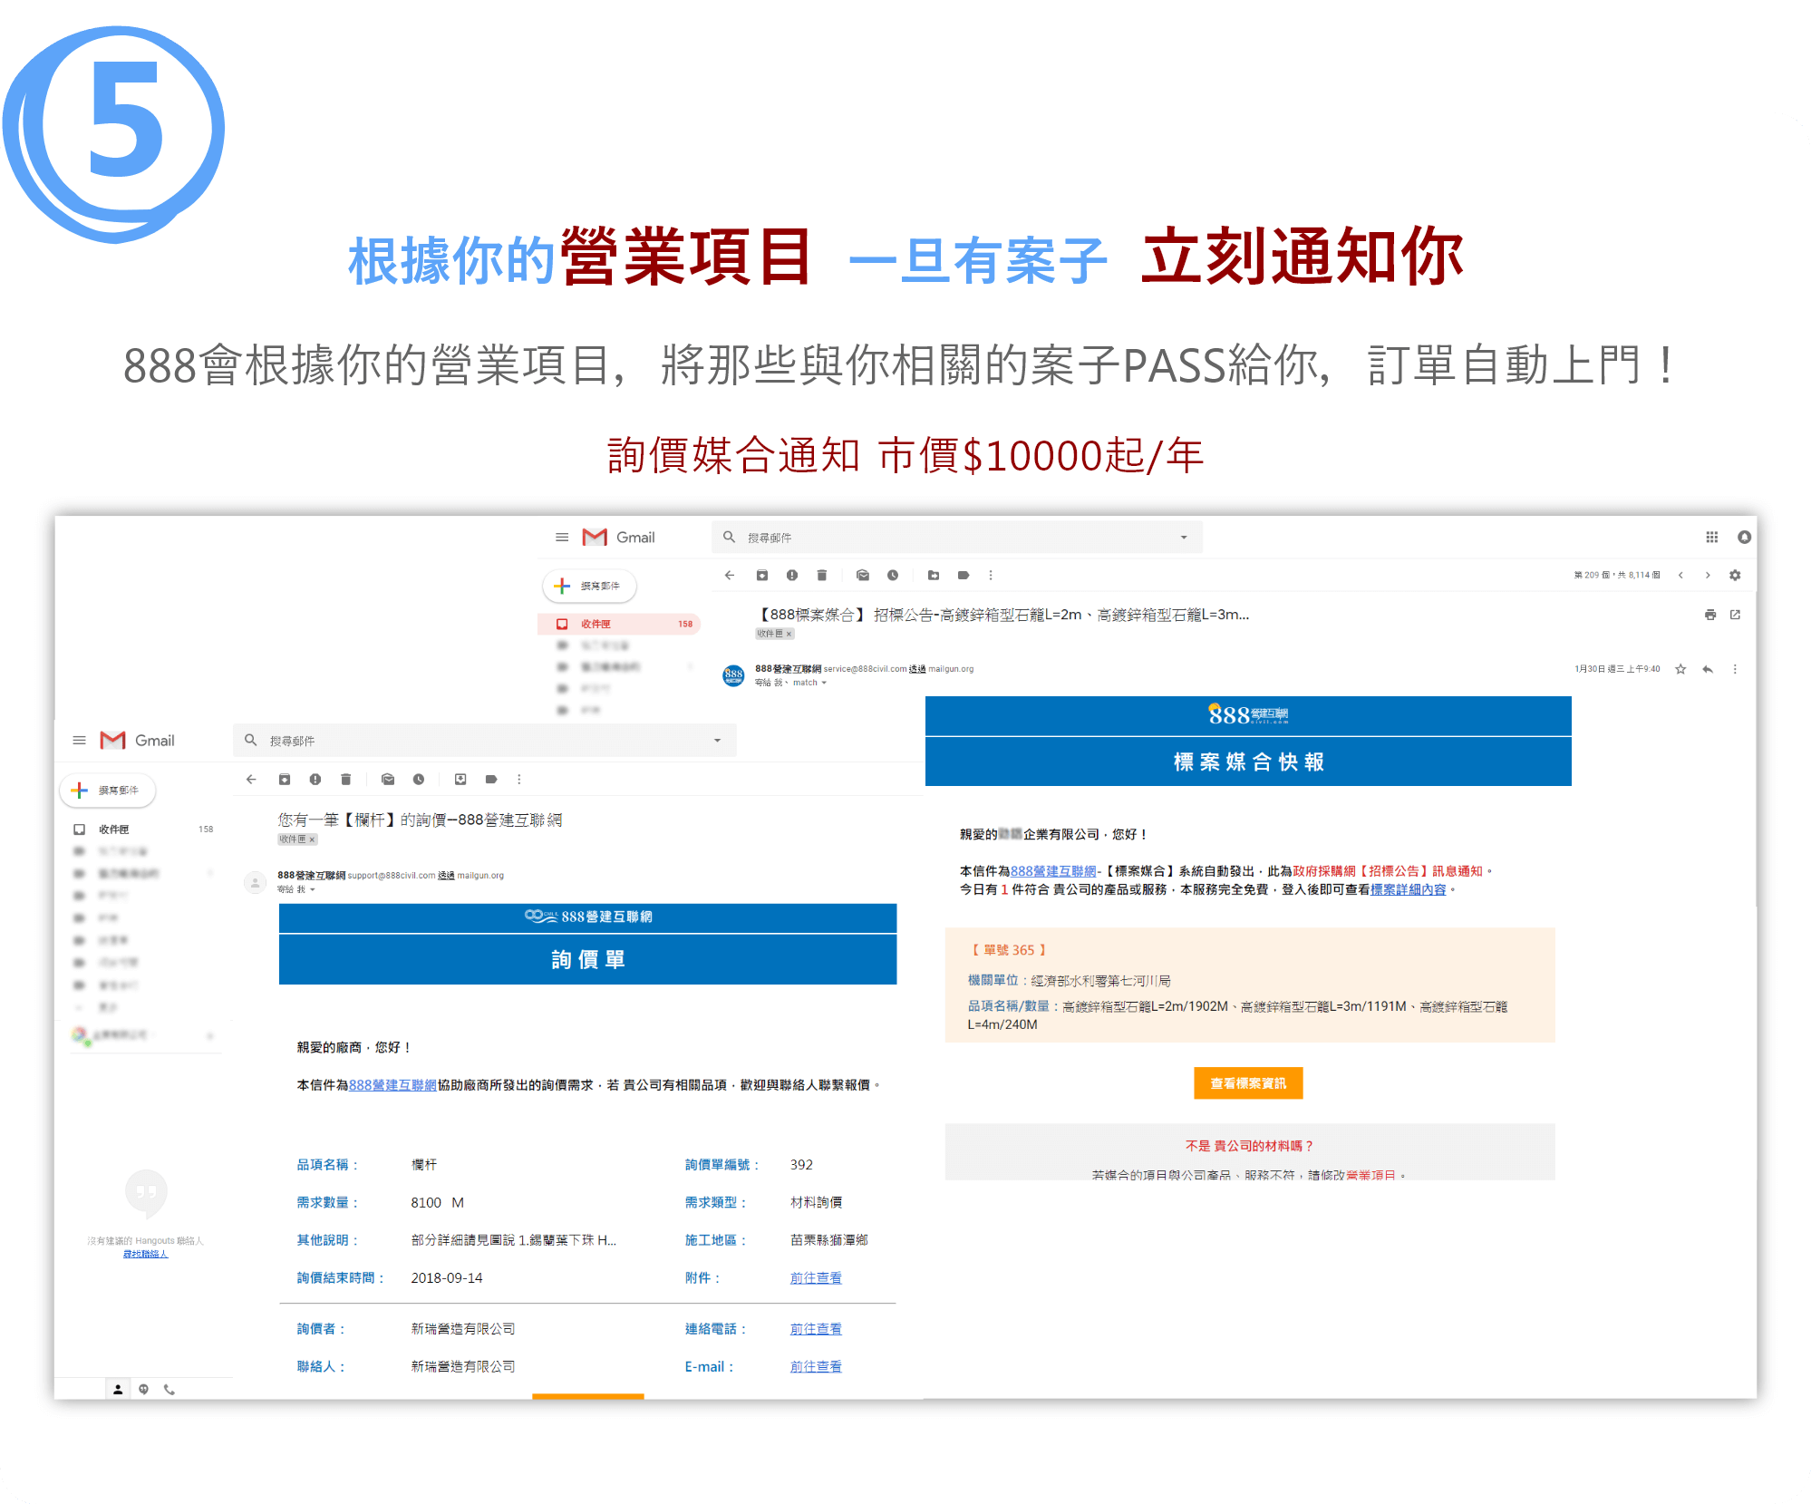Go to newer message arrow

1680,576
